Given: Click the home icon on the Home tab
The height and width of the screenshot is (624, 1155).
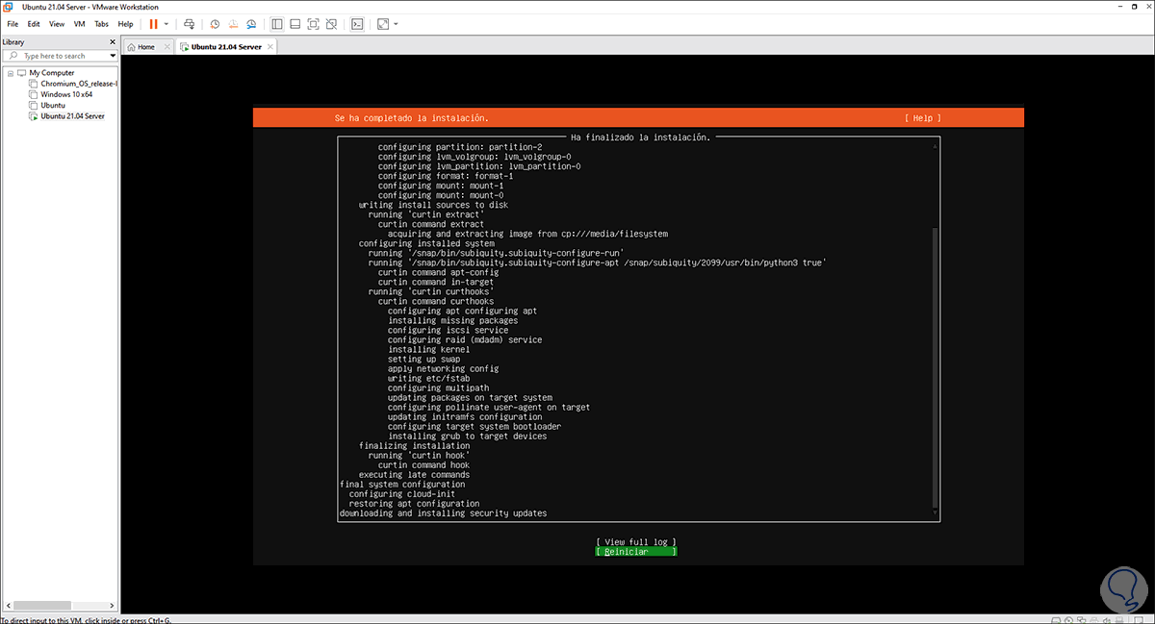Looking at the screenshot, I should pyautogui.click(x=132, y=47).
